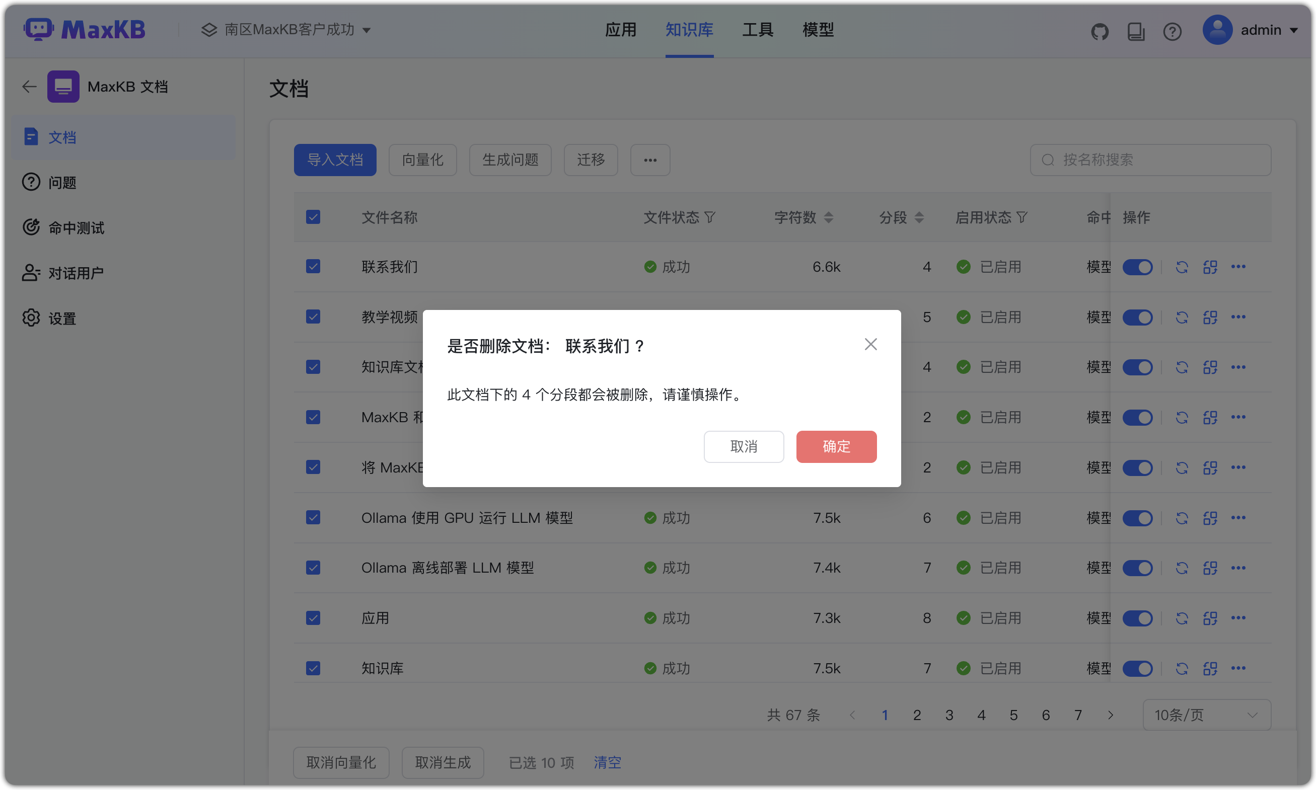Click the 生成问题 button
This screenshot has height=790, width=1316.
coord(509,160)
